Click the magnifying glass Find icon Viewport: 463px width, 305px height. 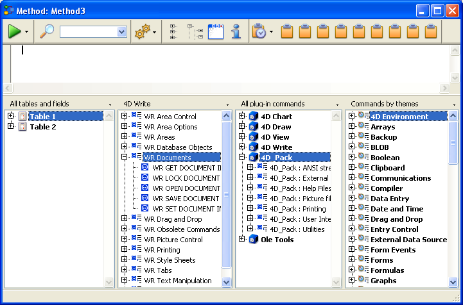click(x=48, y=31)
